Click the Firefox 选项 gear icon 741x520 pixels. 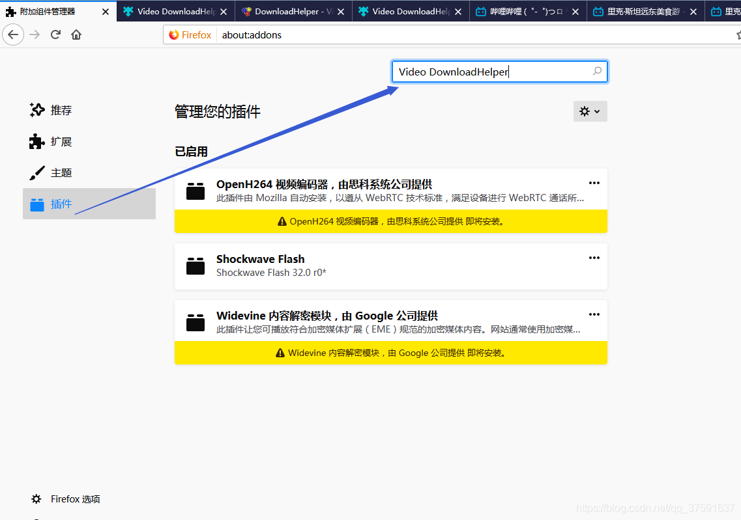(x=36, y=499)
